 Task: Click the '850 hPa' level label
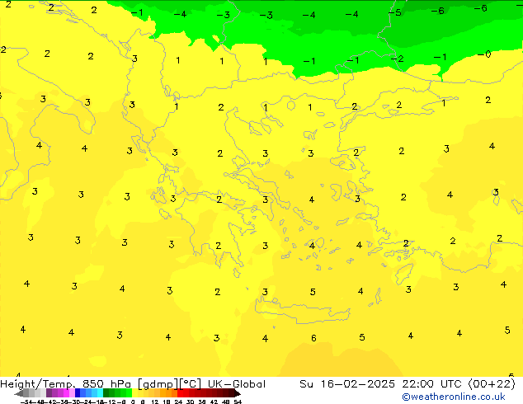[106, 384]
